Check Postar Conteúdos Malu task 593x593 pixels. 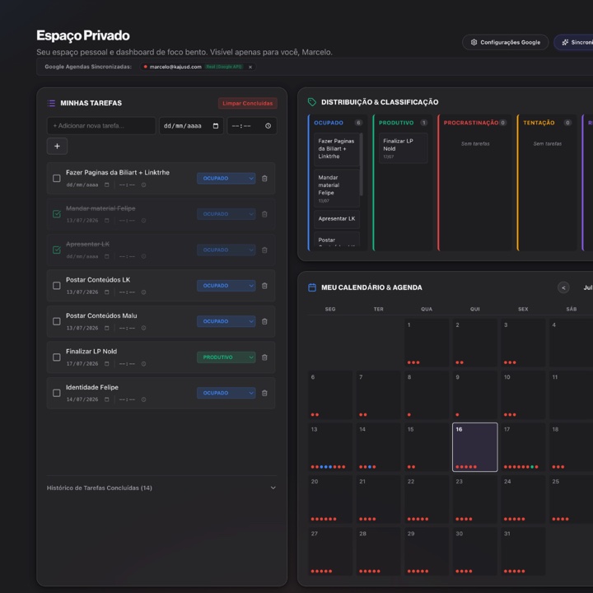tap(57, 321)
